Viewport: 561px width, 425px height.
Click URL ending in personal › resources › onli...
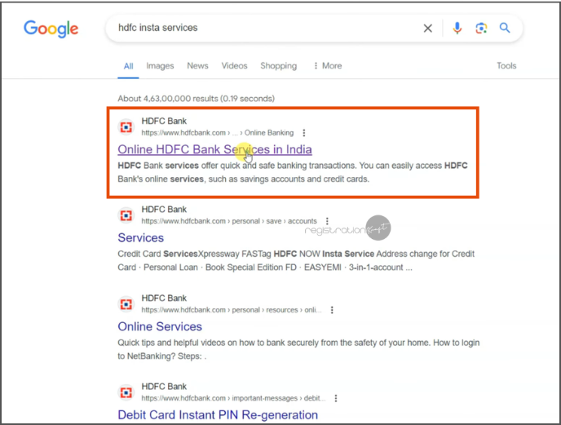tap(232, 310)
